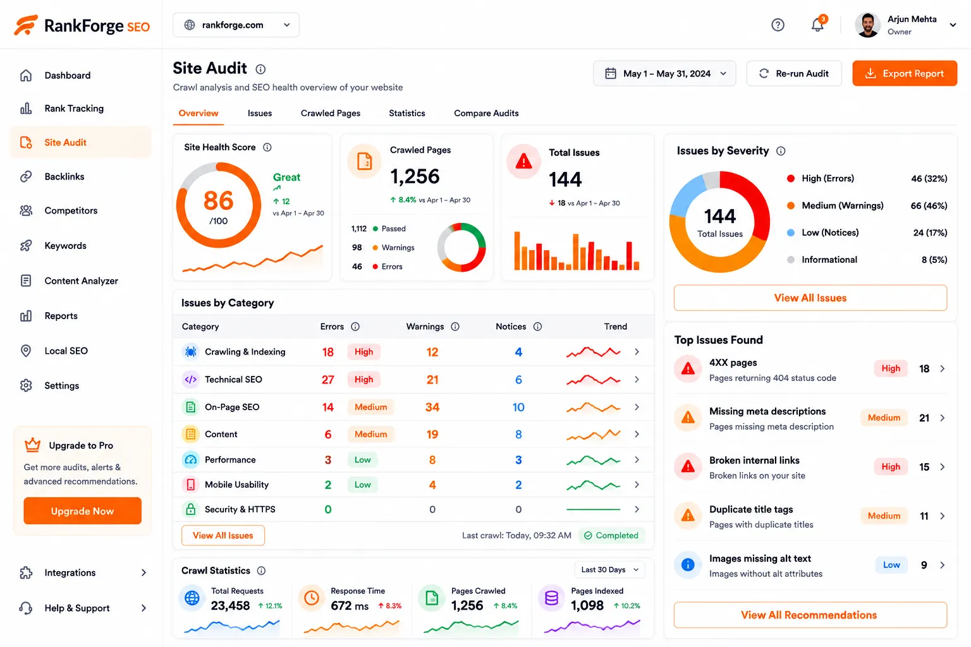Click the Low (Notices) blue legend dot
971x647 pixels.
790,233
